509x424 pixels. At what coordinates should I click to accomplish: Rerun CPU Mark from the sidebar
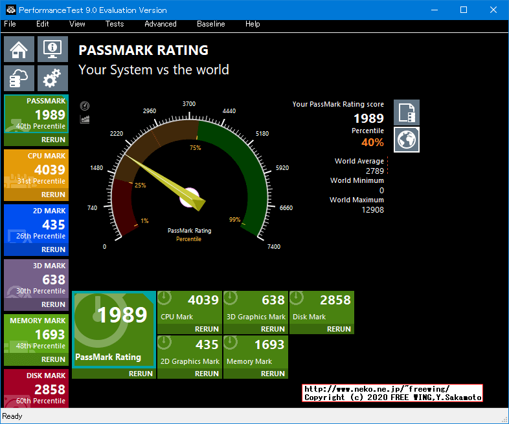(53, 195)
